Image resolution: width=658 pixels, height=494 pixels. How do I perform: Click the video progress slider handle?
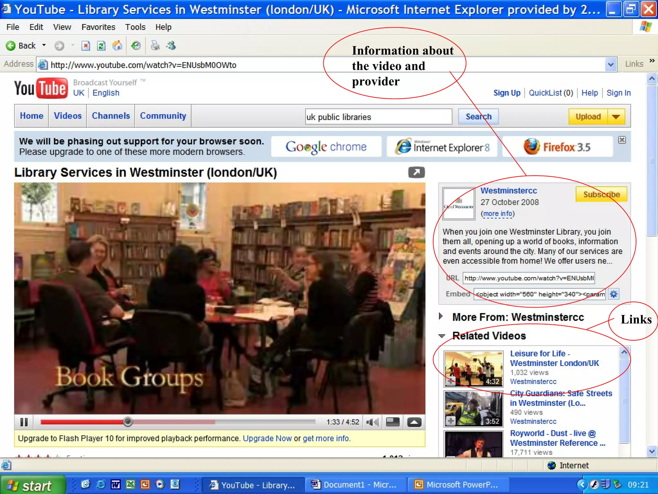click(128, 422)
